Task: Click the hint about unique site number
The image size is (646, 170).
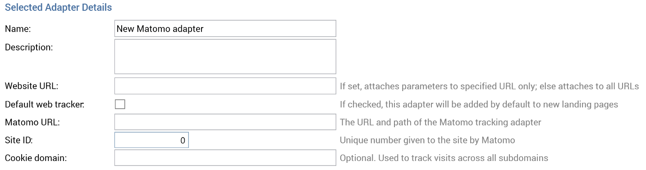Action: [427, 140]
